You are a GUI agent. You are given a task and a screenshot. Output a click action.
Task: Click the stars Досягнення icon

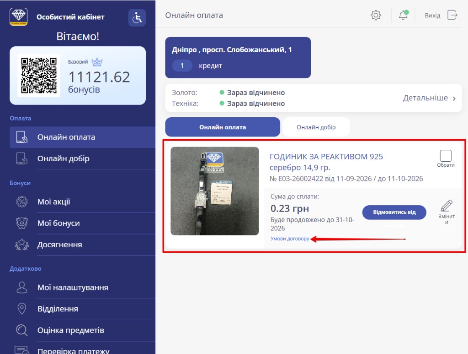tap(22, 245)
